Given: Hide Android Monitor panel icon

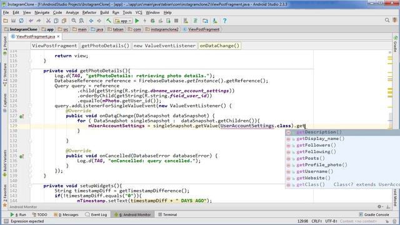Looking at the screenshot, I should (388, 207).
